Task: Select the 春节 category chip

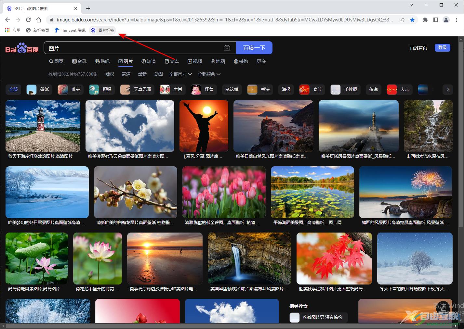Action: [312, 89]
